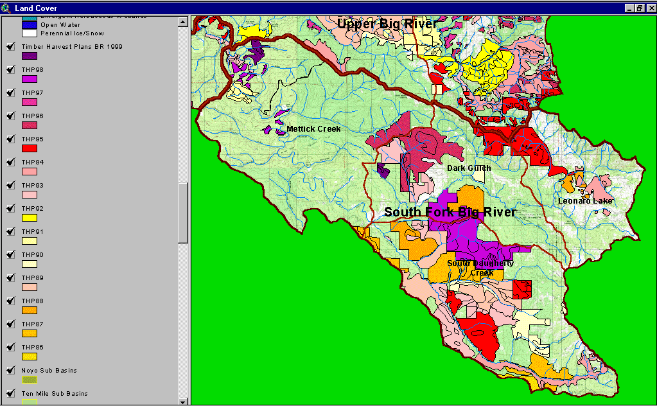657x406 pixels.
Task: Click the magenta THP98 legend swatch
Action: pos(30,79)
